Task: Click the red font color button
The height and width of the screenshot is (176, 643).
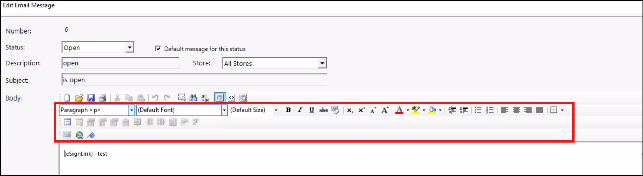Action: 399,110
